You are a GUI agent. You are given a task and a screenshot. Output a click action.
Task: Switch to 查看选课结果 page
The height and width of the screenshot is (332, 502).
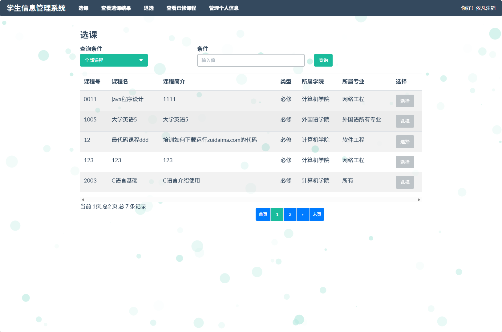[116, 8]
